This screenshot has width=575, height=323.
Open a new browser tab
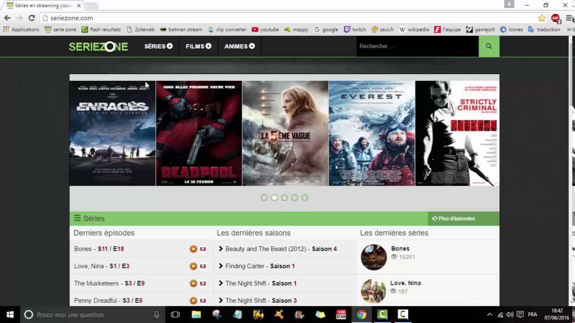[92, 6]
